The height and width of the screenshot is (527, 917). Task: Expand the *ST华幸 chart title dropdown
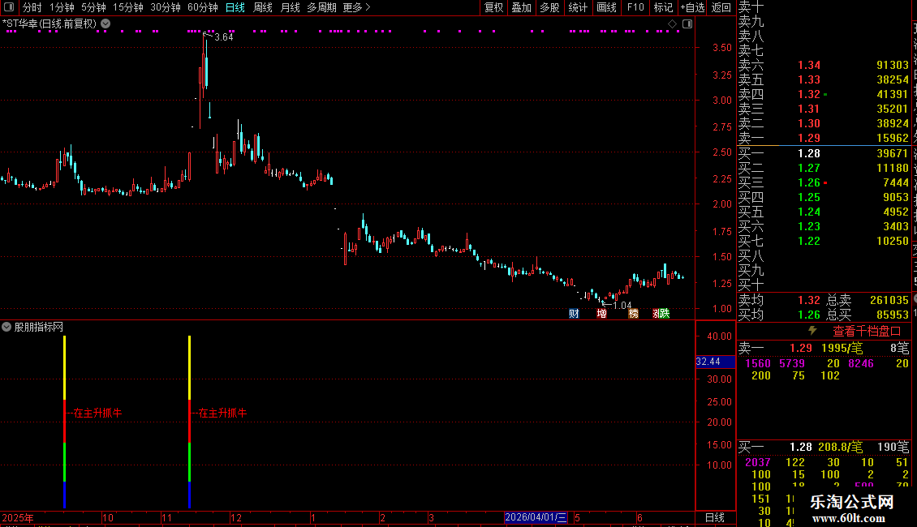tap(105, 24)
